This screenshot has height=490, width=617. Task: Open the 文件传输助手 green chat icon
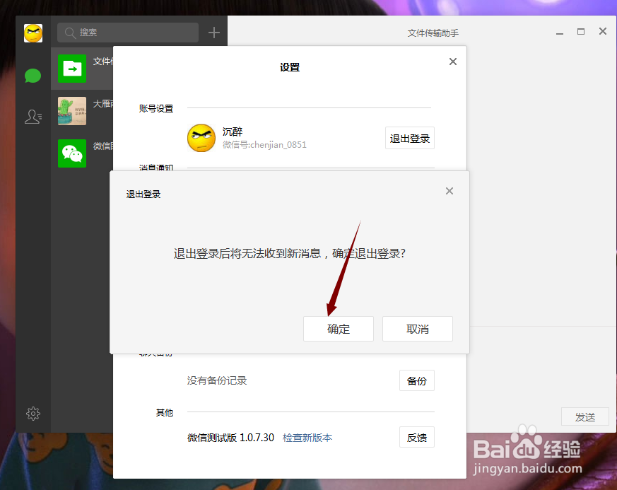pyautogui.click(x=71, y=69)
